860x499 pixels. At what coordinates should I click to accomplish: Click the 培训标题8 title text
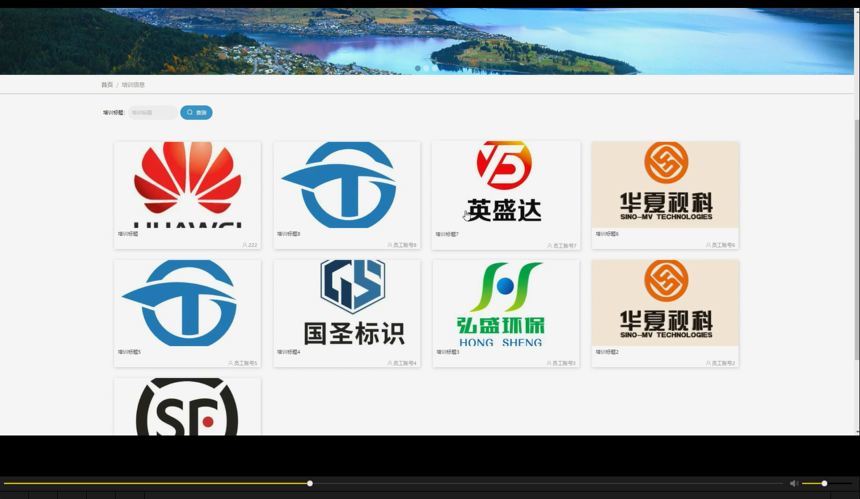(x=289, y=234)
